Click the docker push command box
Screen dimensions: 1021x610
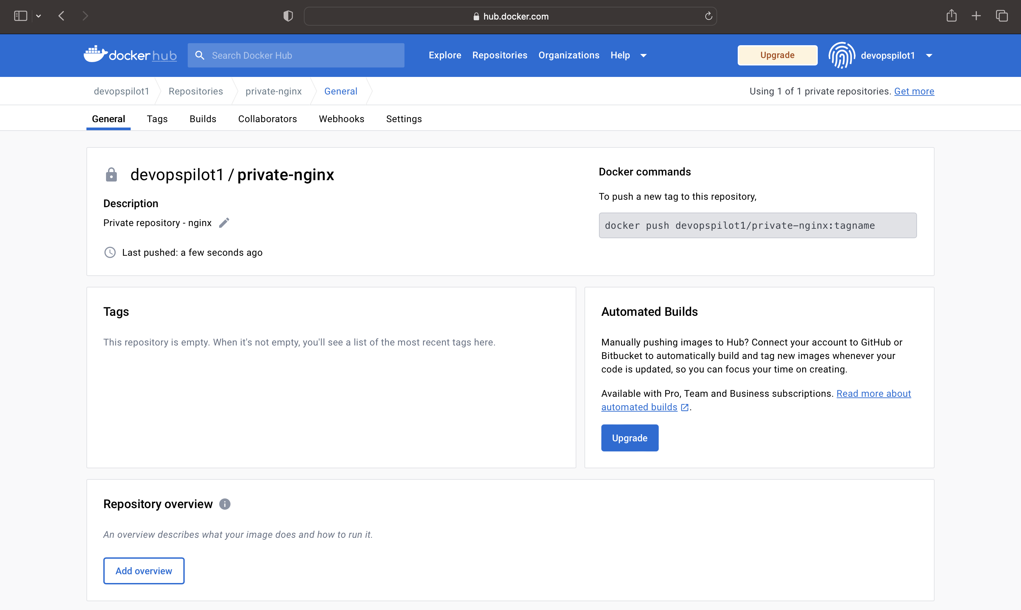[757, 225]
